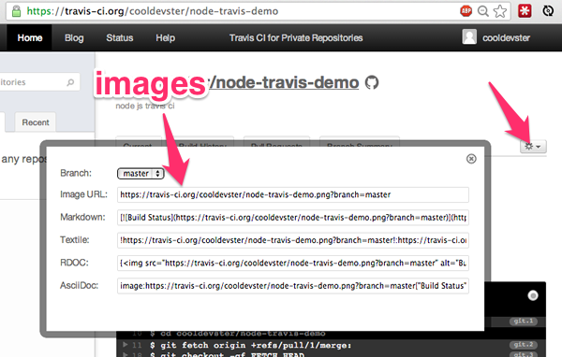
Task: Click the black circular extension icon
Action: [x=548, y=11]
